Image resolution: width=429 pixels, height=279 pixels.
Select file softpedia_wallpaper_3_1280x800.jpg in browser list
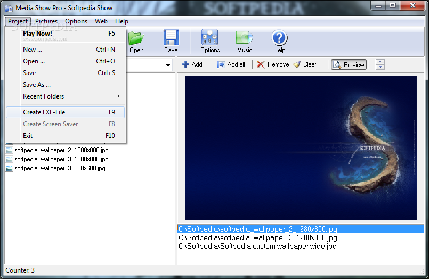coord(61,159)
